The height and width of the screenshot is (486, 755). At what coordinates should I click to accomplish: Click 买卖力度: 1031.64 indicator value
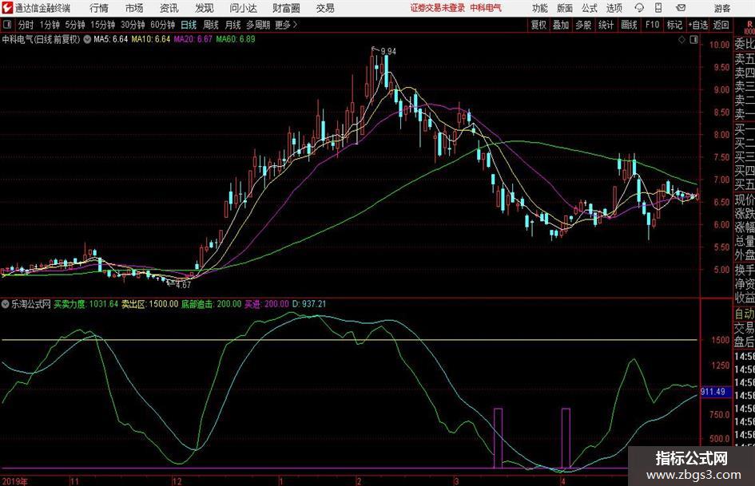click(85, 304)
